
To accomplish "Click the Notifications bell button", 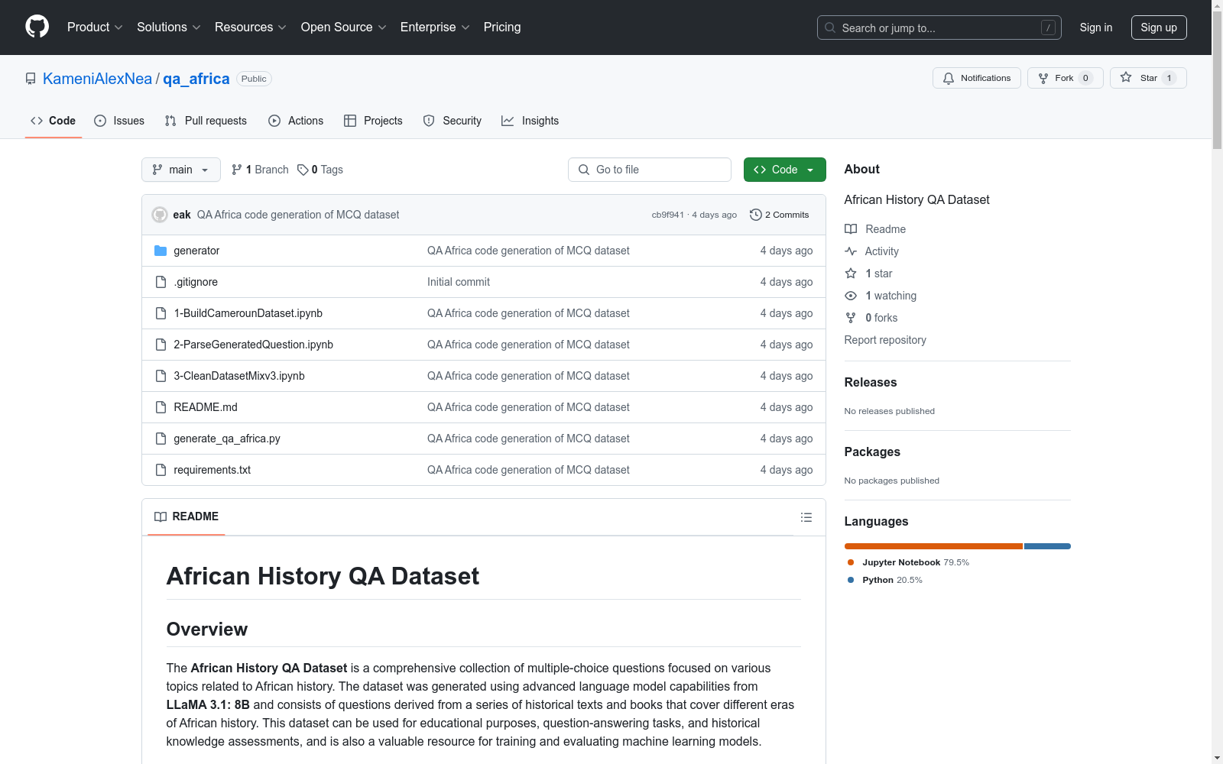I will 976,78.
